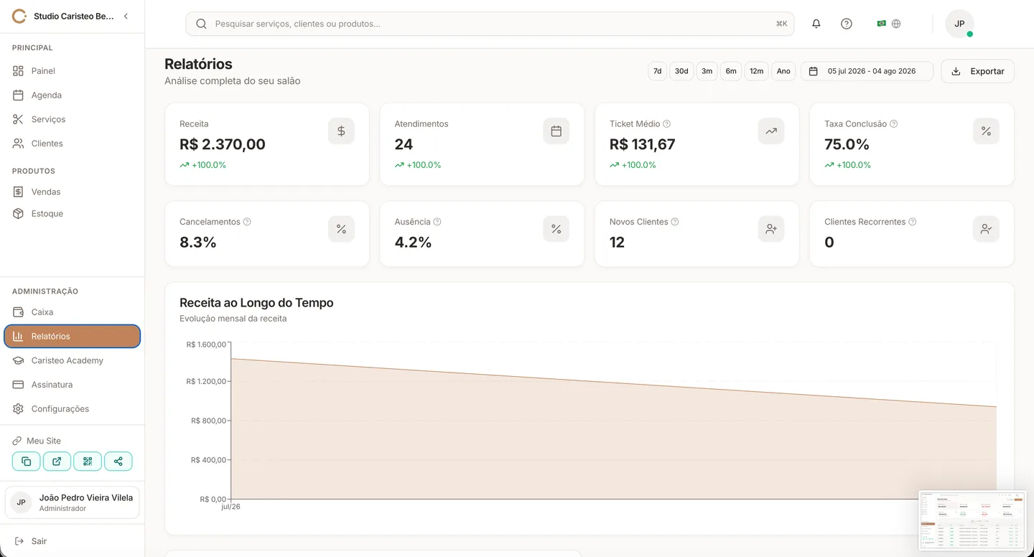Click info icon next to Clientes Recorrentes

912,222
